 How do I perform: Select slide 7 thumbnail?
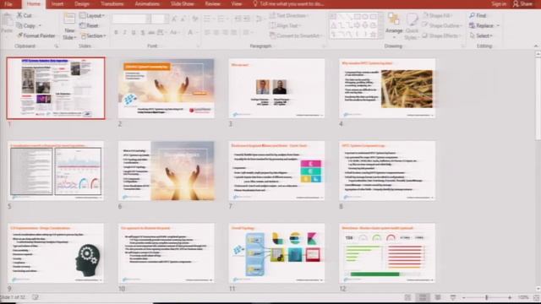(x=276, y=171)
